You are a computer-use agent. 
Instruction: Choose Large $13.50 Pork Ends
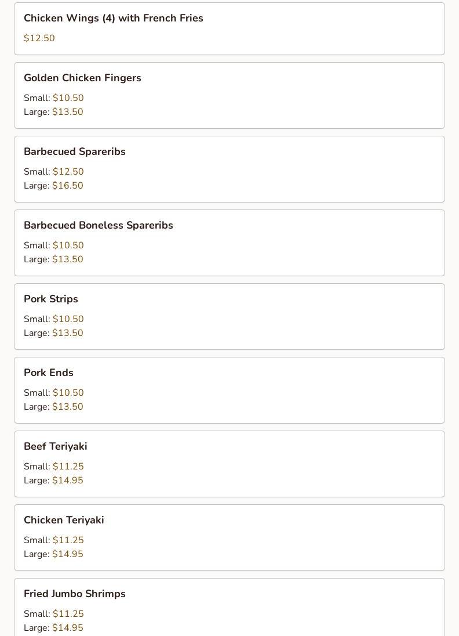(x=53, y=406)
